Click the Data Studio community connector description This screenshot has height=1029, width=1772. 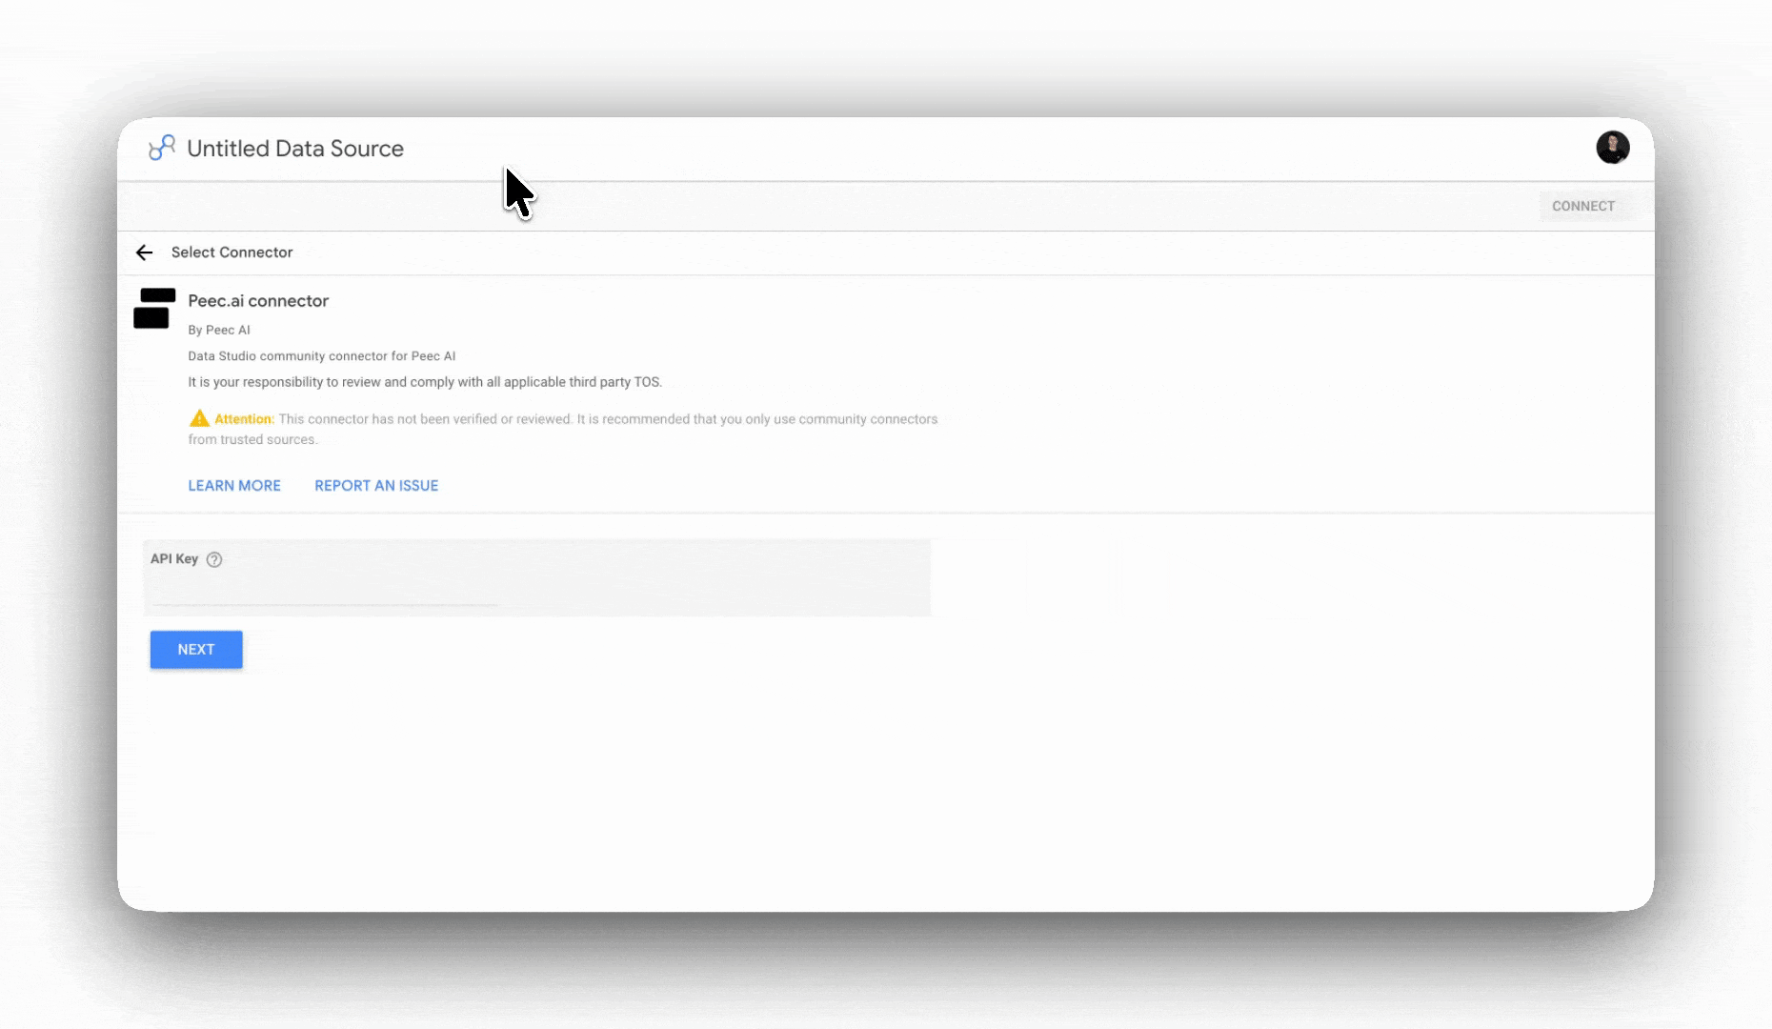pyautogui.click(x=322, y=356)
